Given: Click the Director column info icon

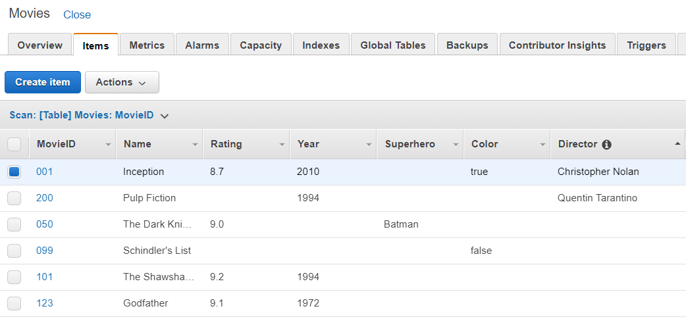Looking at the screenshot, I should pyautogui.click(x=606, y=144).
